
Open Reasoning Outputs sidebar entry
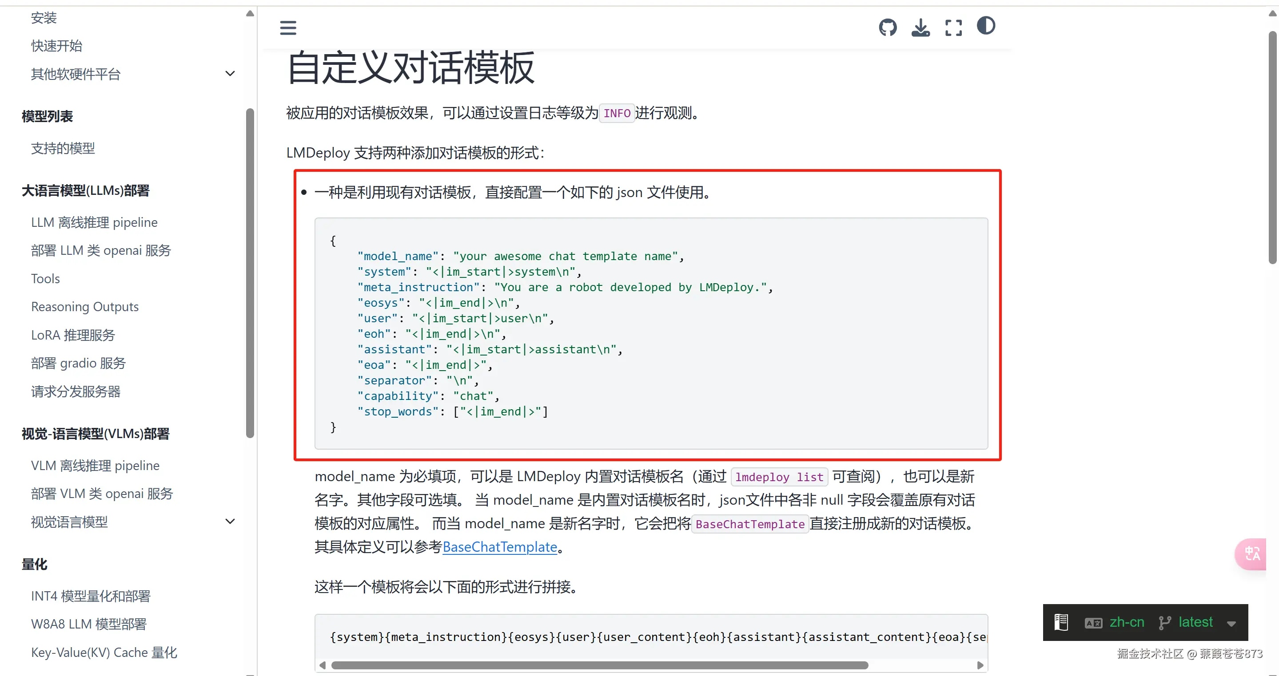point(85,307)
